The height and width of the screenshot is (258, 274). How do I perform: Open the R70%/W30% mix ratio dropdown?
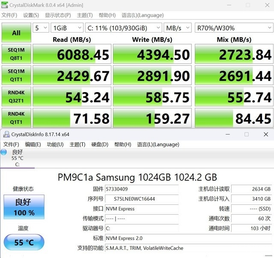(234, 28)
